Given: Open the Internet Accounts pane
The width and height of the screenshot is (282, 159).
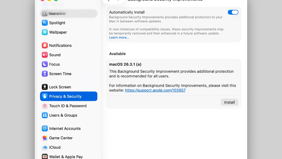Looking at the screenshot, I should point(65,128).
